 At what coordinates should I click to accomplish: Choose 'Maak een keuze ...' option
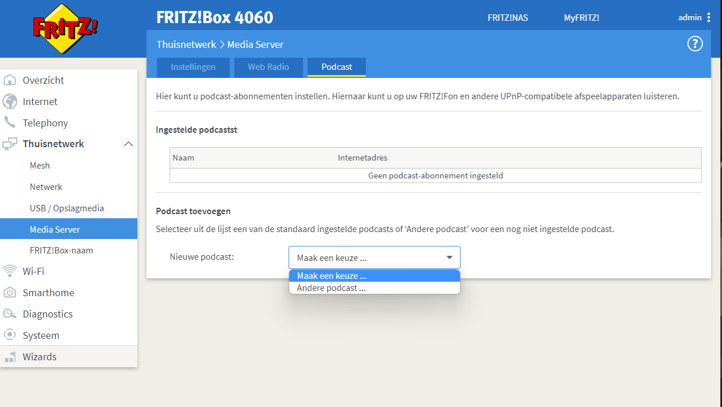coord(331,276)
